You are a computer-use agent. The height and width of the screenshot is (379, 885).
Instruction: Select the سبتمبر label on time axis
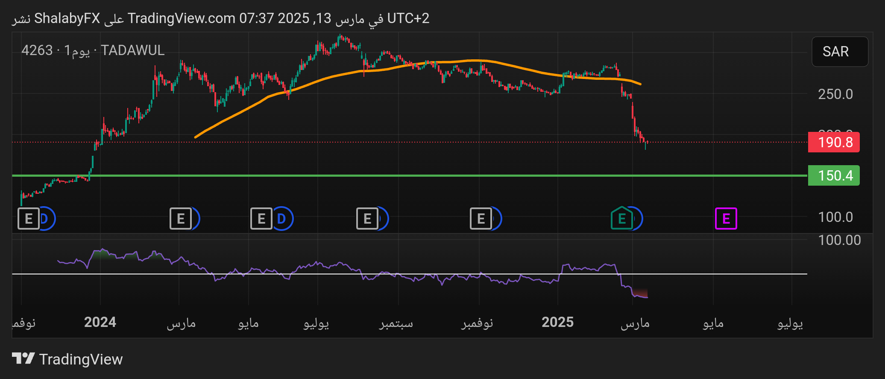click(396, 323)
